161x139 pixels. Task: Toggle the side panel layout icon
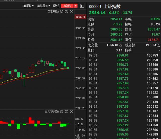[x=82, y=6]
